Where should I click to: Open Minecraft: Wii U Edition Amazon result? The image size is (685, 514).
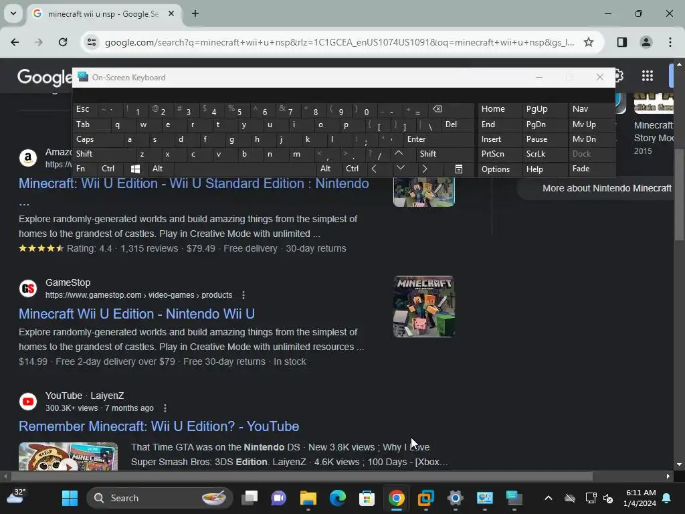[194, 183]
